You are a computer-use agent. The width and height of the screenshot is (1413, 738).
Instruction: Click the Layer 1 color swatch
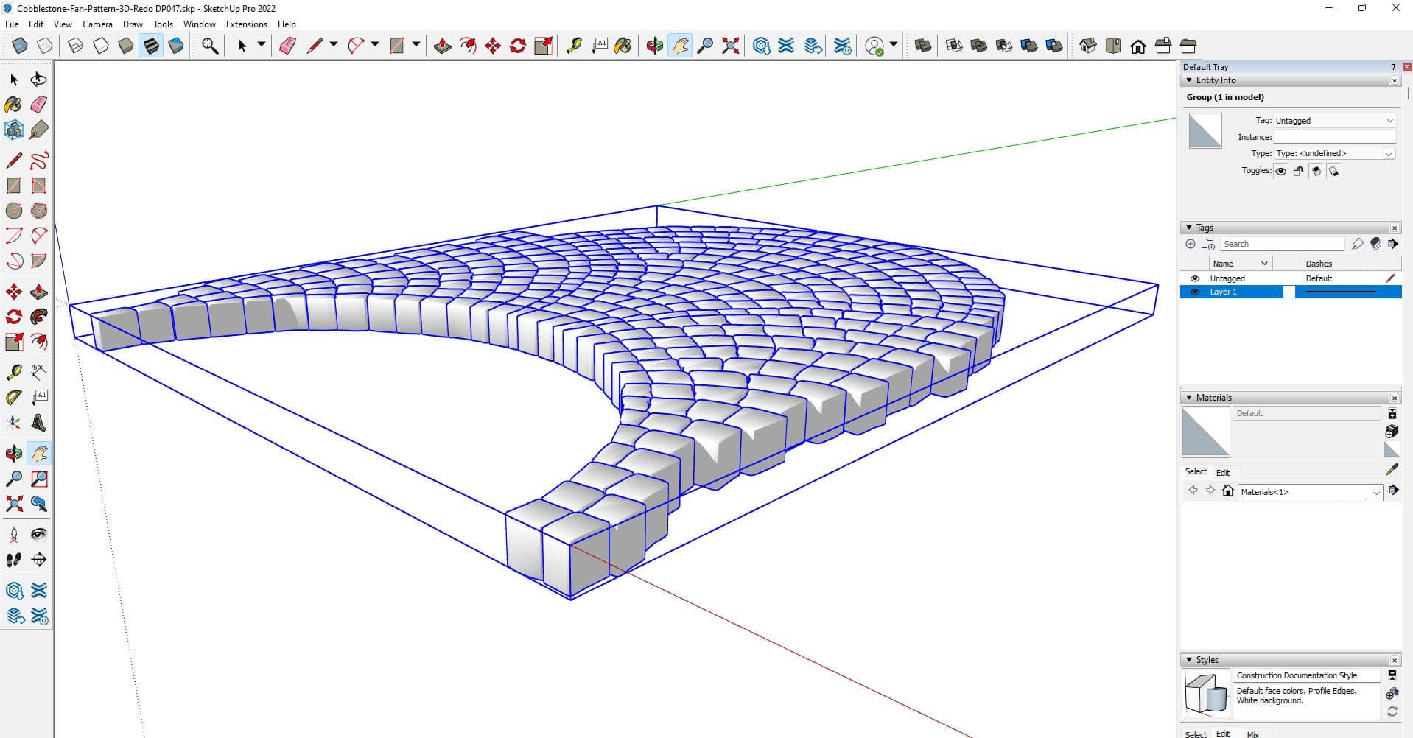tap(1288, 292)
